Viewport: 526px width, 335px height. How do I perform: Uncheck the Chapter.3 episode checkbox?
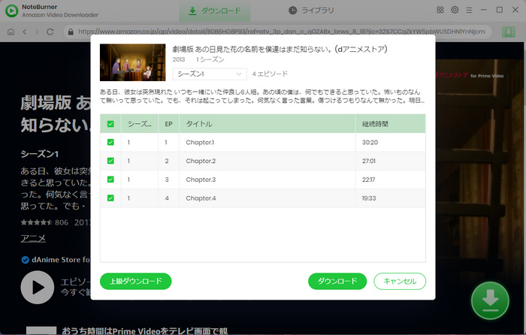pyautogui.click(x=110, y=180)
